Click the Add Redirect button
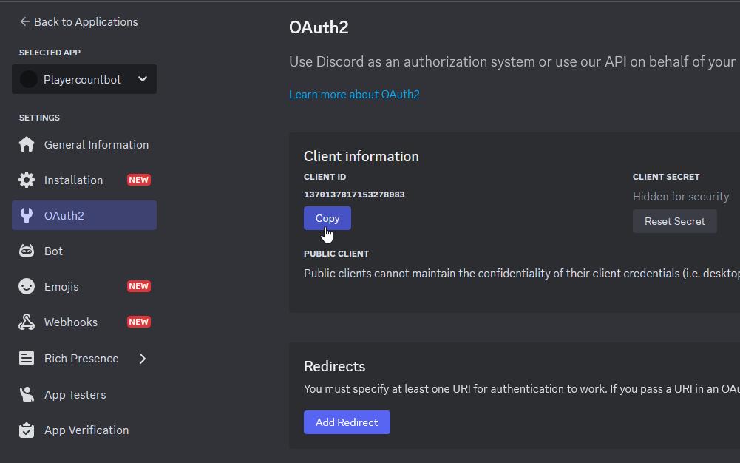Viewport: 740px width, 463px height. pos(347,422)
